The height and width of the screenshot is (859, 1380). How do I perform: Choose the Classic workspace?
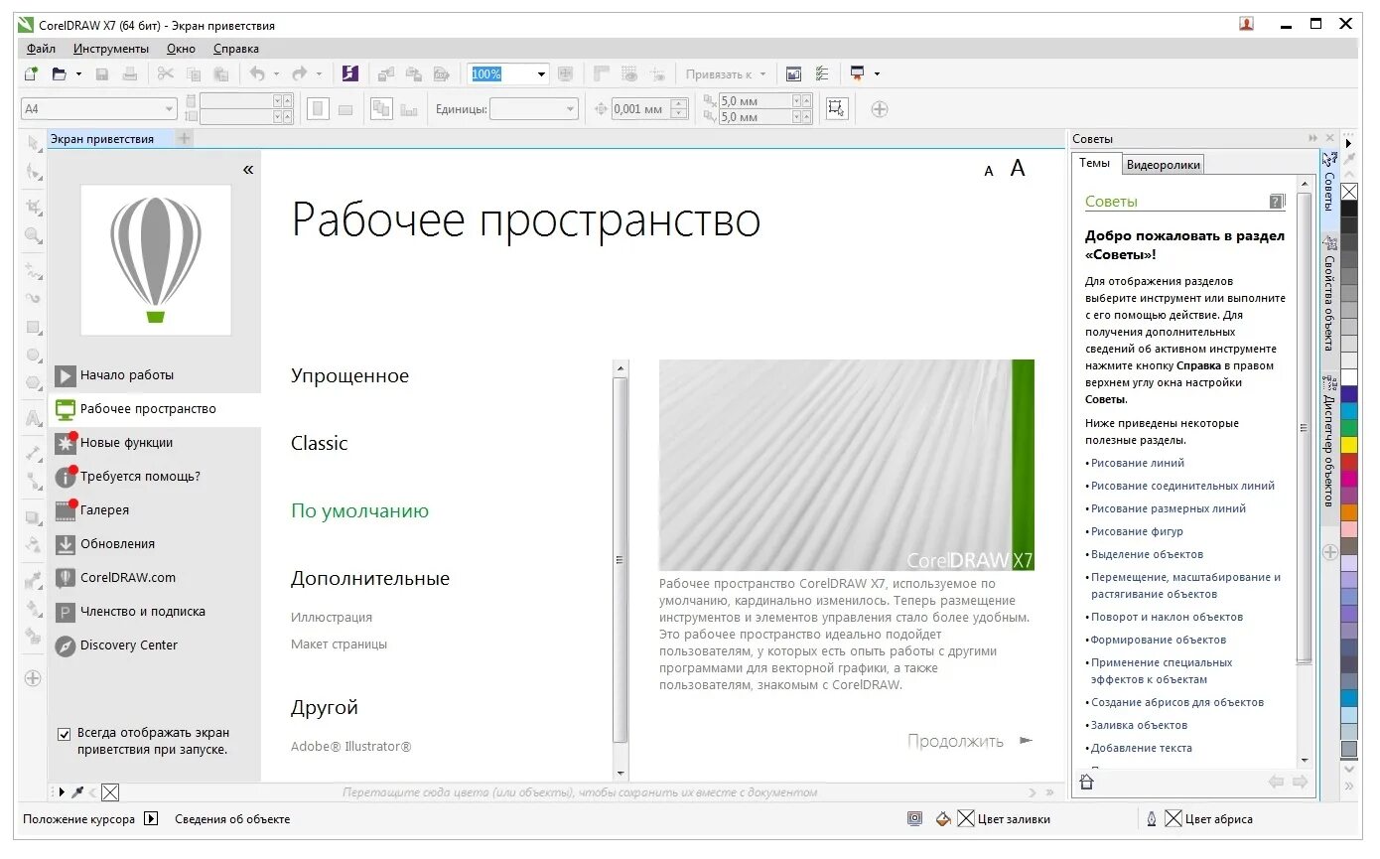point(320,444)
